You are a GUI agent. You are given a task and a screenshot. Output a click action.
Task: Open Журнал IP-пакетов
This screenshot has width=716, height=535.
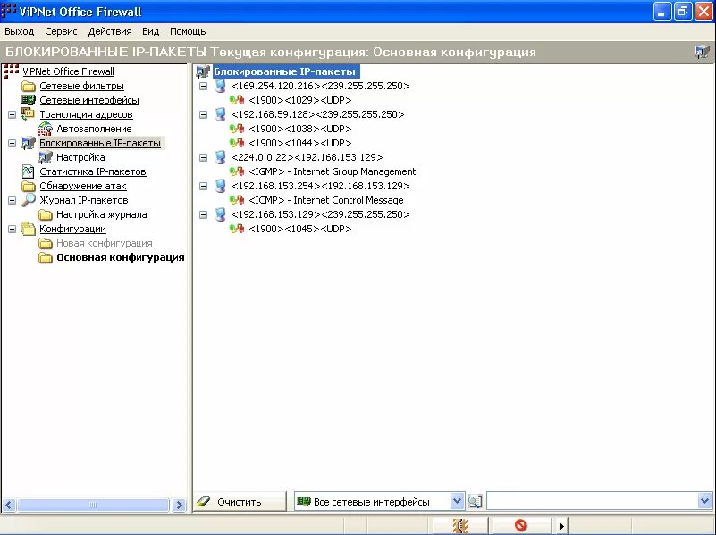83,200
